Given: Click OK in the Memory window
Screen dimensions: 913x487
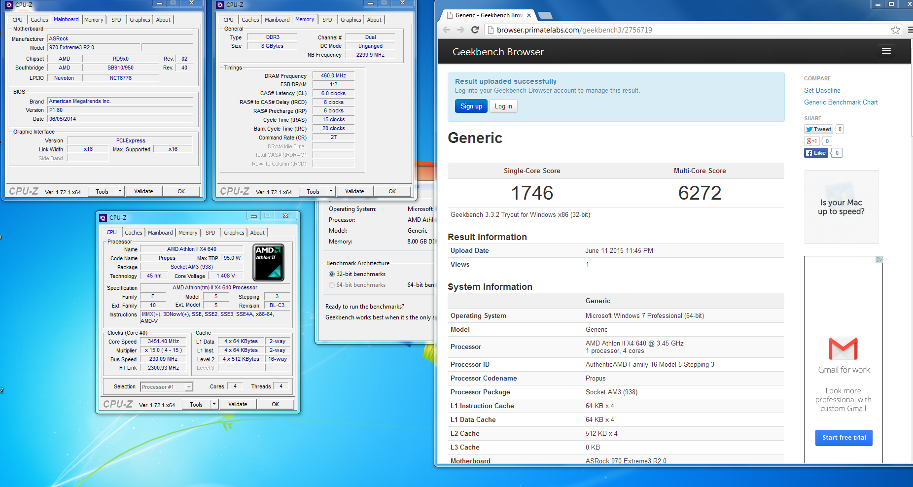Looking at the screenshot, I should (392, 191).
